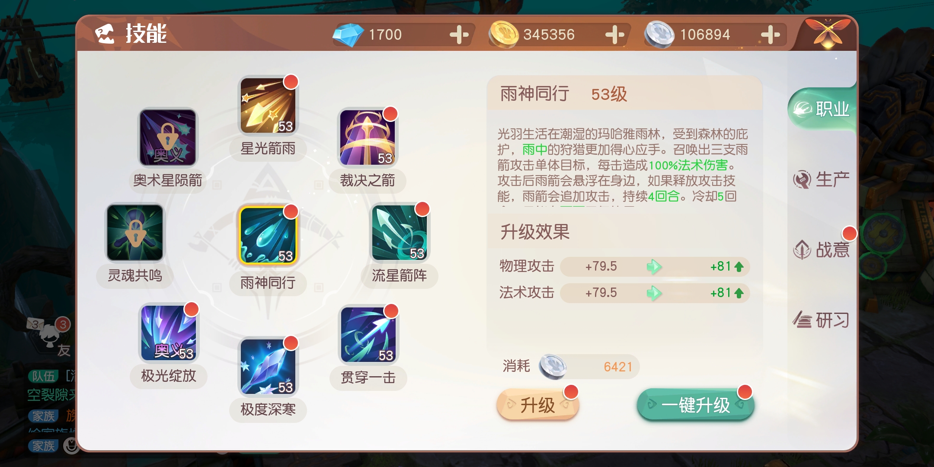Add more blue diamonds with plus
Image resolution: width=934 pixels, height=467 pixels.
[x=459, y=35]
